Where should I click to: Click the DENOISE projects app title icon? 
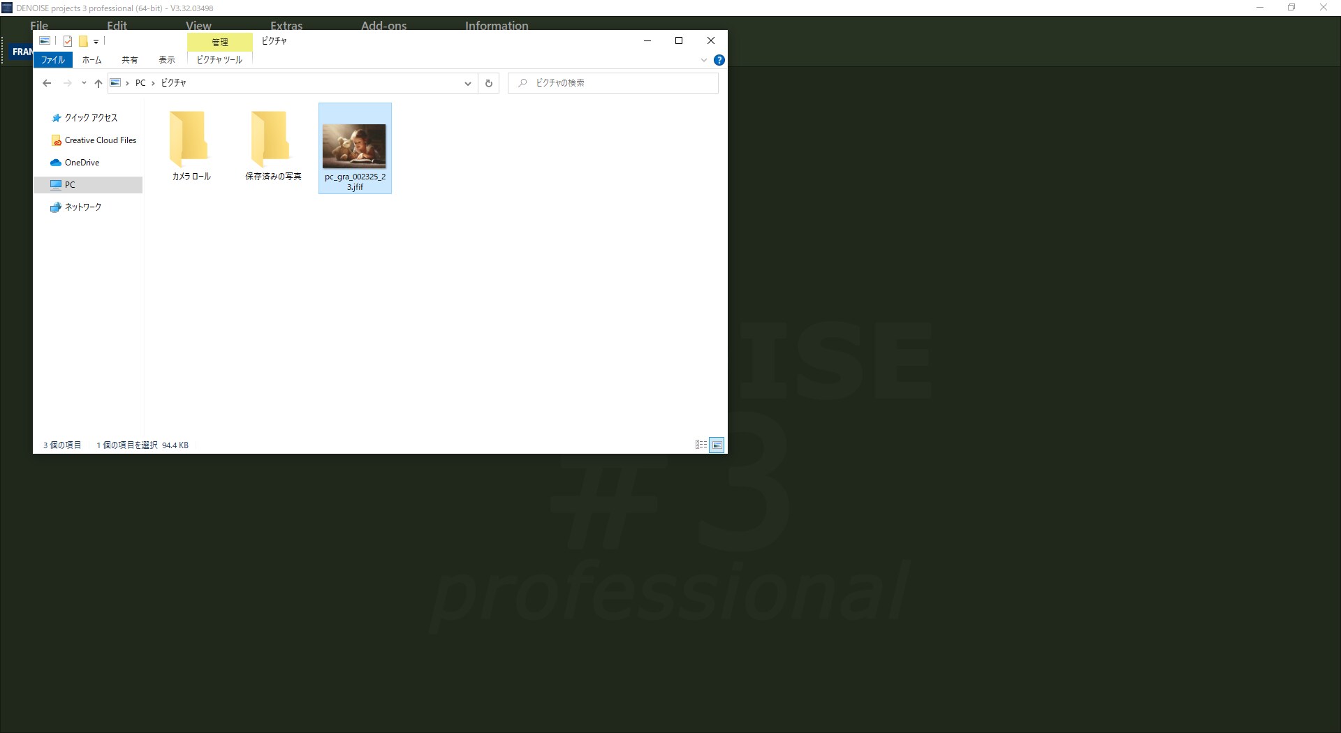[x=7, y=8]
